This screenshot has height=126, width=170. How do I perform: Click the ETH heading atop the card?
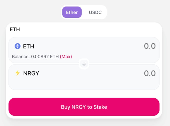pyautogui.click(x=15, y=29)
